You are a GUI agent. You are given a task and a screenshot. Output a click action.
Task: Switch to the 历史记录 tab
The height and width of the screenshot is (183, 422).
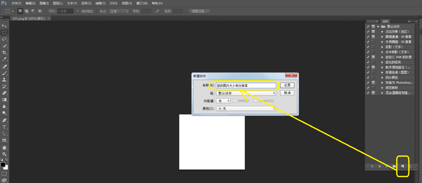372,21
